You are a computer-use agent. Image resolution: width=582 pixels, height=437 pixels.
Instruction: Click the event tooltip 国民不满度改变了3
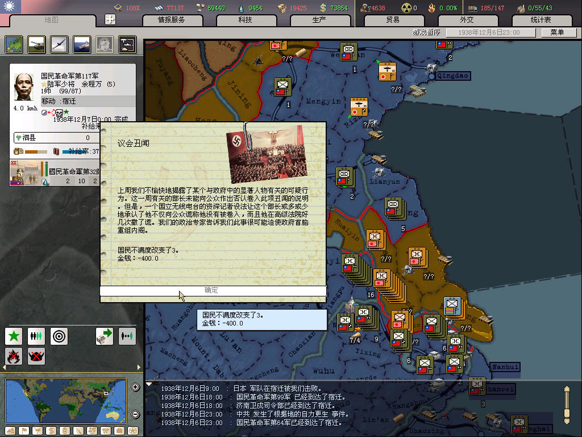[262, 319]
